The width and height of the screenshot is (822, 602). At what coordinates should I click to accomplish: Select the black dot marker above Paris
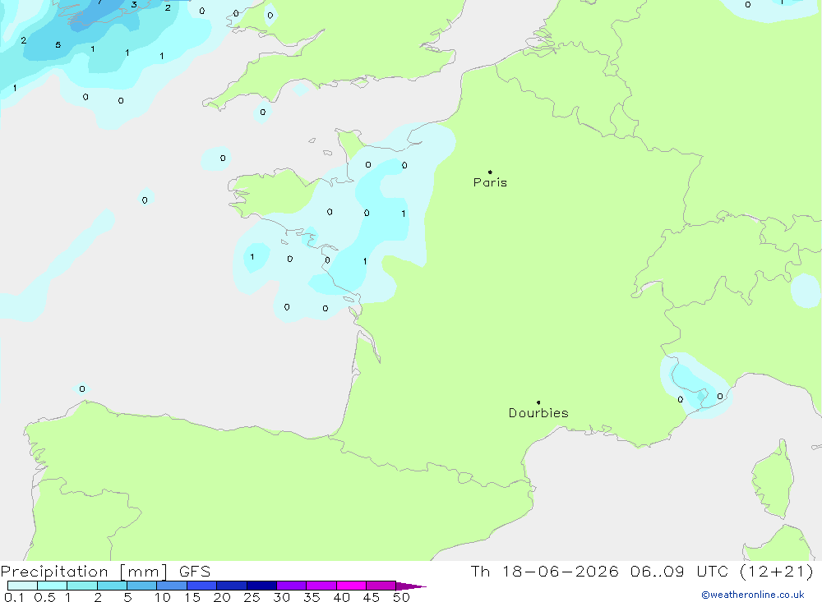(x=490, y=172)
